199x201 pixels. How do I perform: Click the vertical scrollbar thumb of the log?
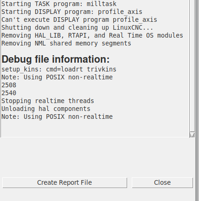tap(192, 66)
